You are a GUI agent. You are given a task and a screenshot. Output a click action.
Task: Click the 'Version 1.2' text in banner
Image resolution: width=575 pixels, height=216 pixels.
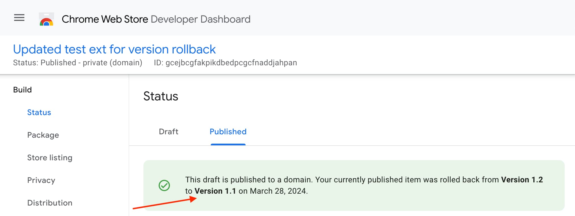(522, 180)
